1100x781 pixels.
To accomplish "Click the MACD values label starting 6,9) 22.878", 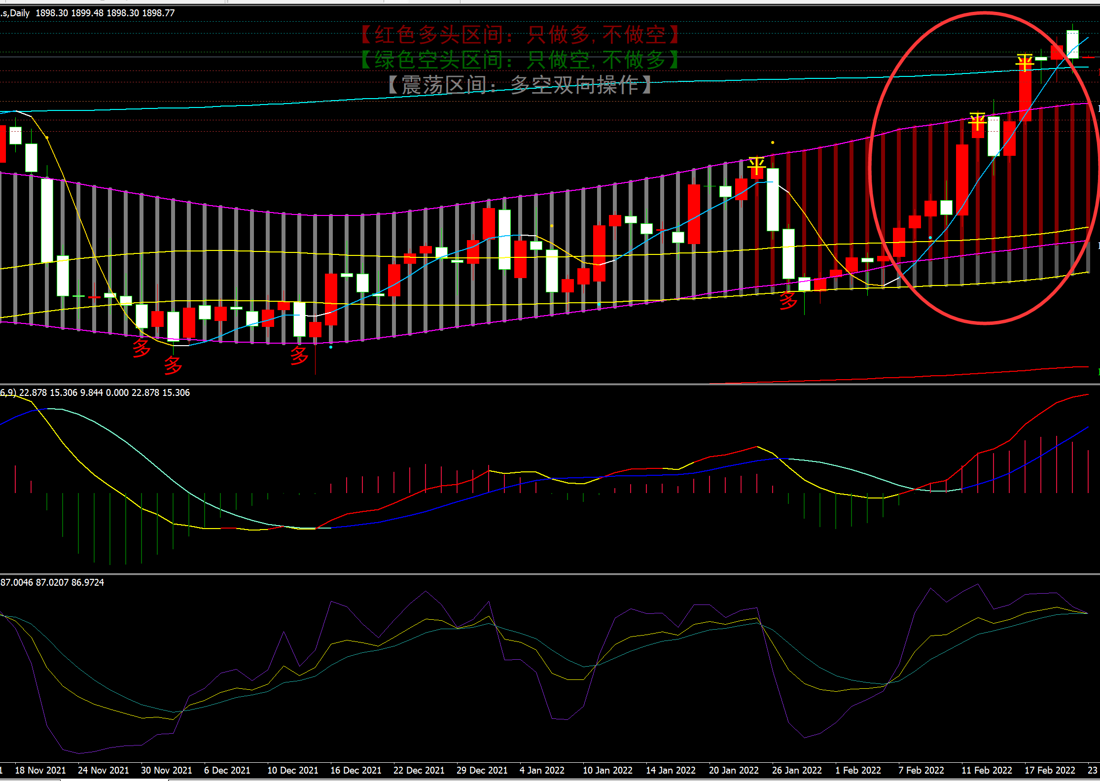I will pyautogui.click(x=95, y=392).
